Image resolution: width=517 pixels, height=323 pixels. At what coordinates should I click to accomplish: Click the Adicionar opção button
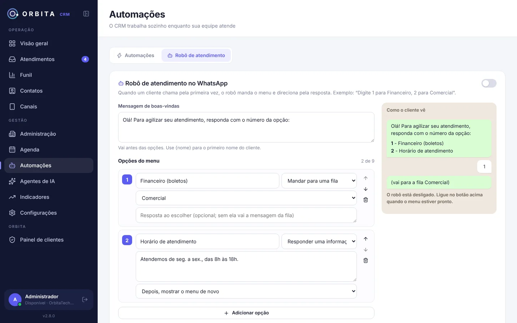[x=246, y=313]
